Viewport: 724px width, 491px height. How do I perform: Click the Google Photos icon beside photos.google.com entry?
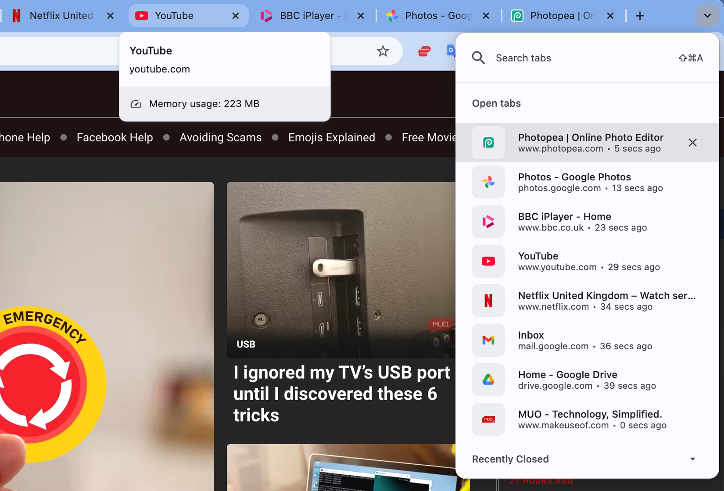[x=488, y=182]
